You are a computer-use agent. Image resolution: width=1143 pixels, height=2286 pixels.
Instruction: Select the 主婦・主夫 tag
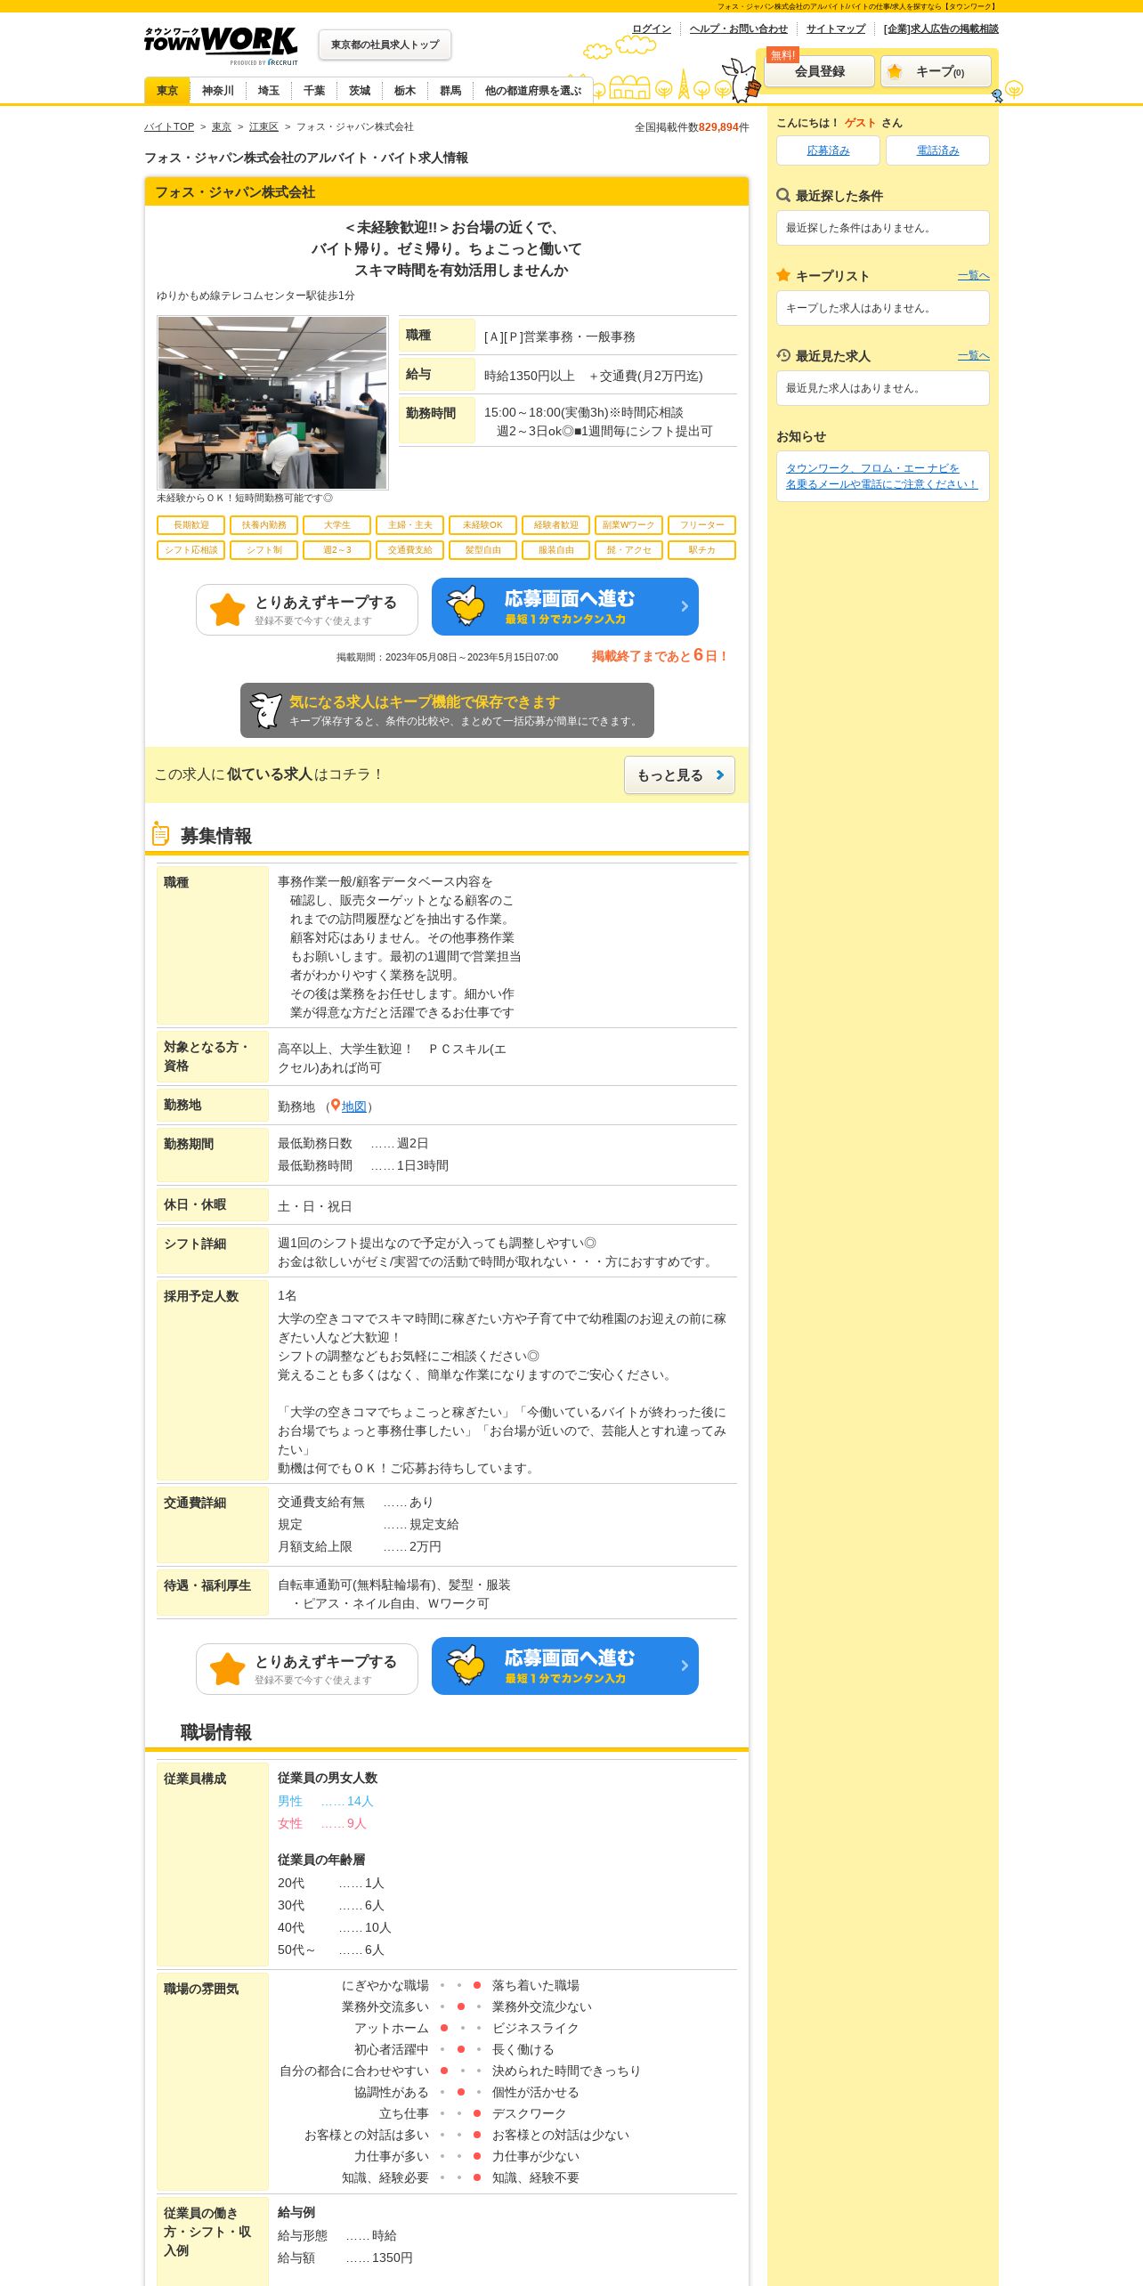(409, 525)
